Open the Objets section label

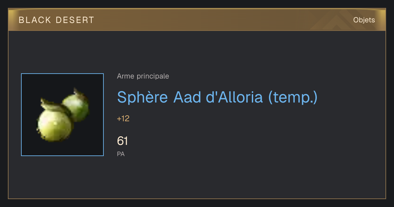364,20
